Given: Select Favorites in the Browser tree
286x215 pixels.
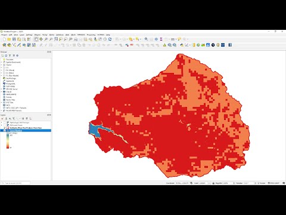Looking at the screenshot, I should [x=10, y=60].
